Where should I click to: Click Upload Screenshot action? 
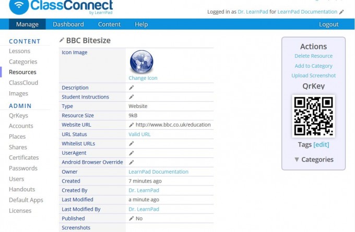pos(314,76)
